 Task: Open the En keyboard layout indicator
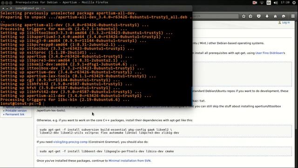click(269, 3)
